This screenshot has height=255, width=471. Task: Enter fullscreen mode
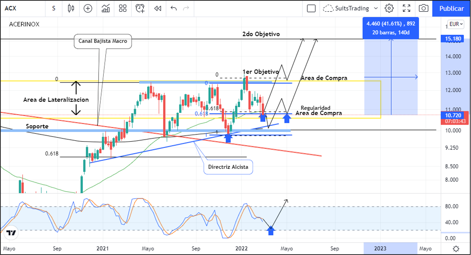(x=407, y=9)
